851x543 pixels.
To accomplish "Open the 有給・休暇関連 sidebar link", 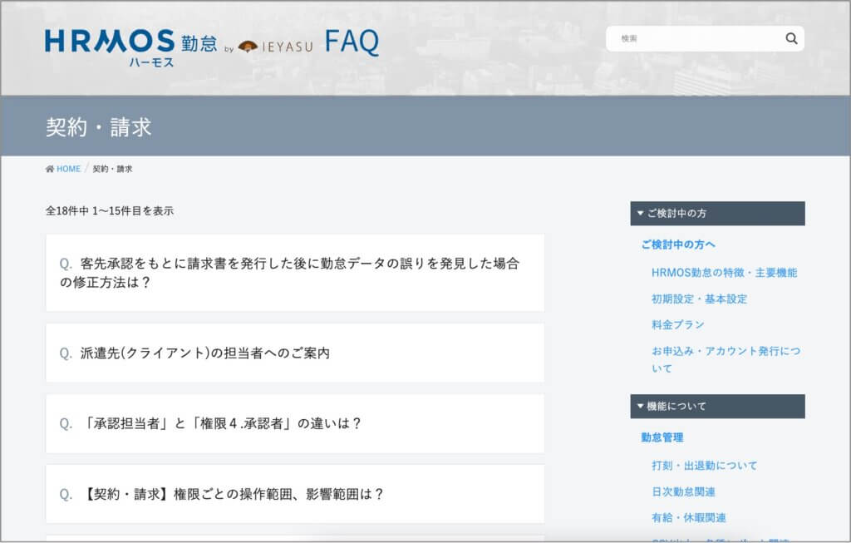I will (688, 517).
